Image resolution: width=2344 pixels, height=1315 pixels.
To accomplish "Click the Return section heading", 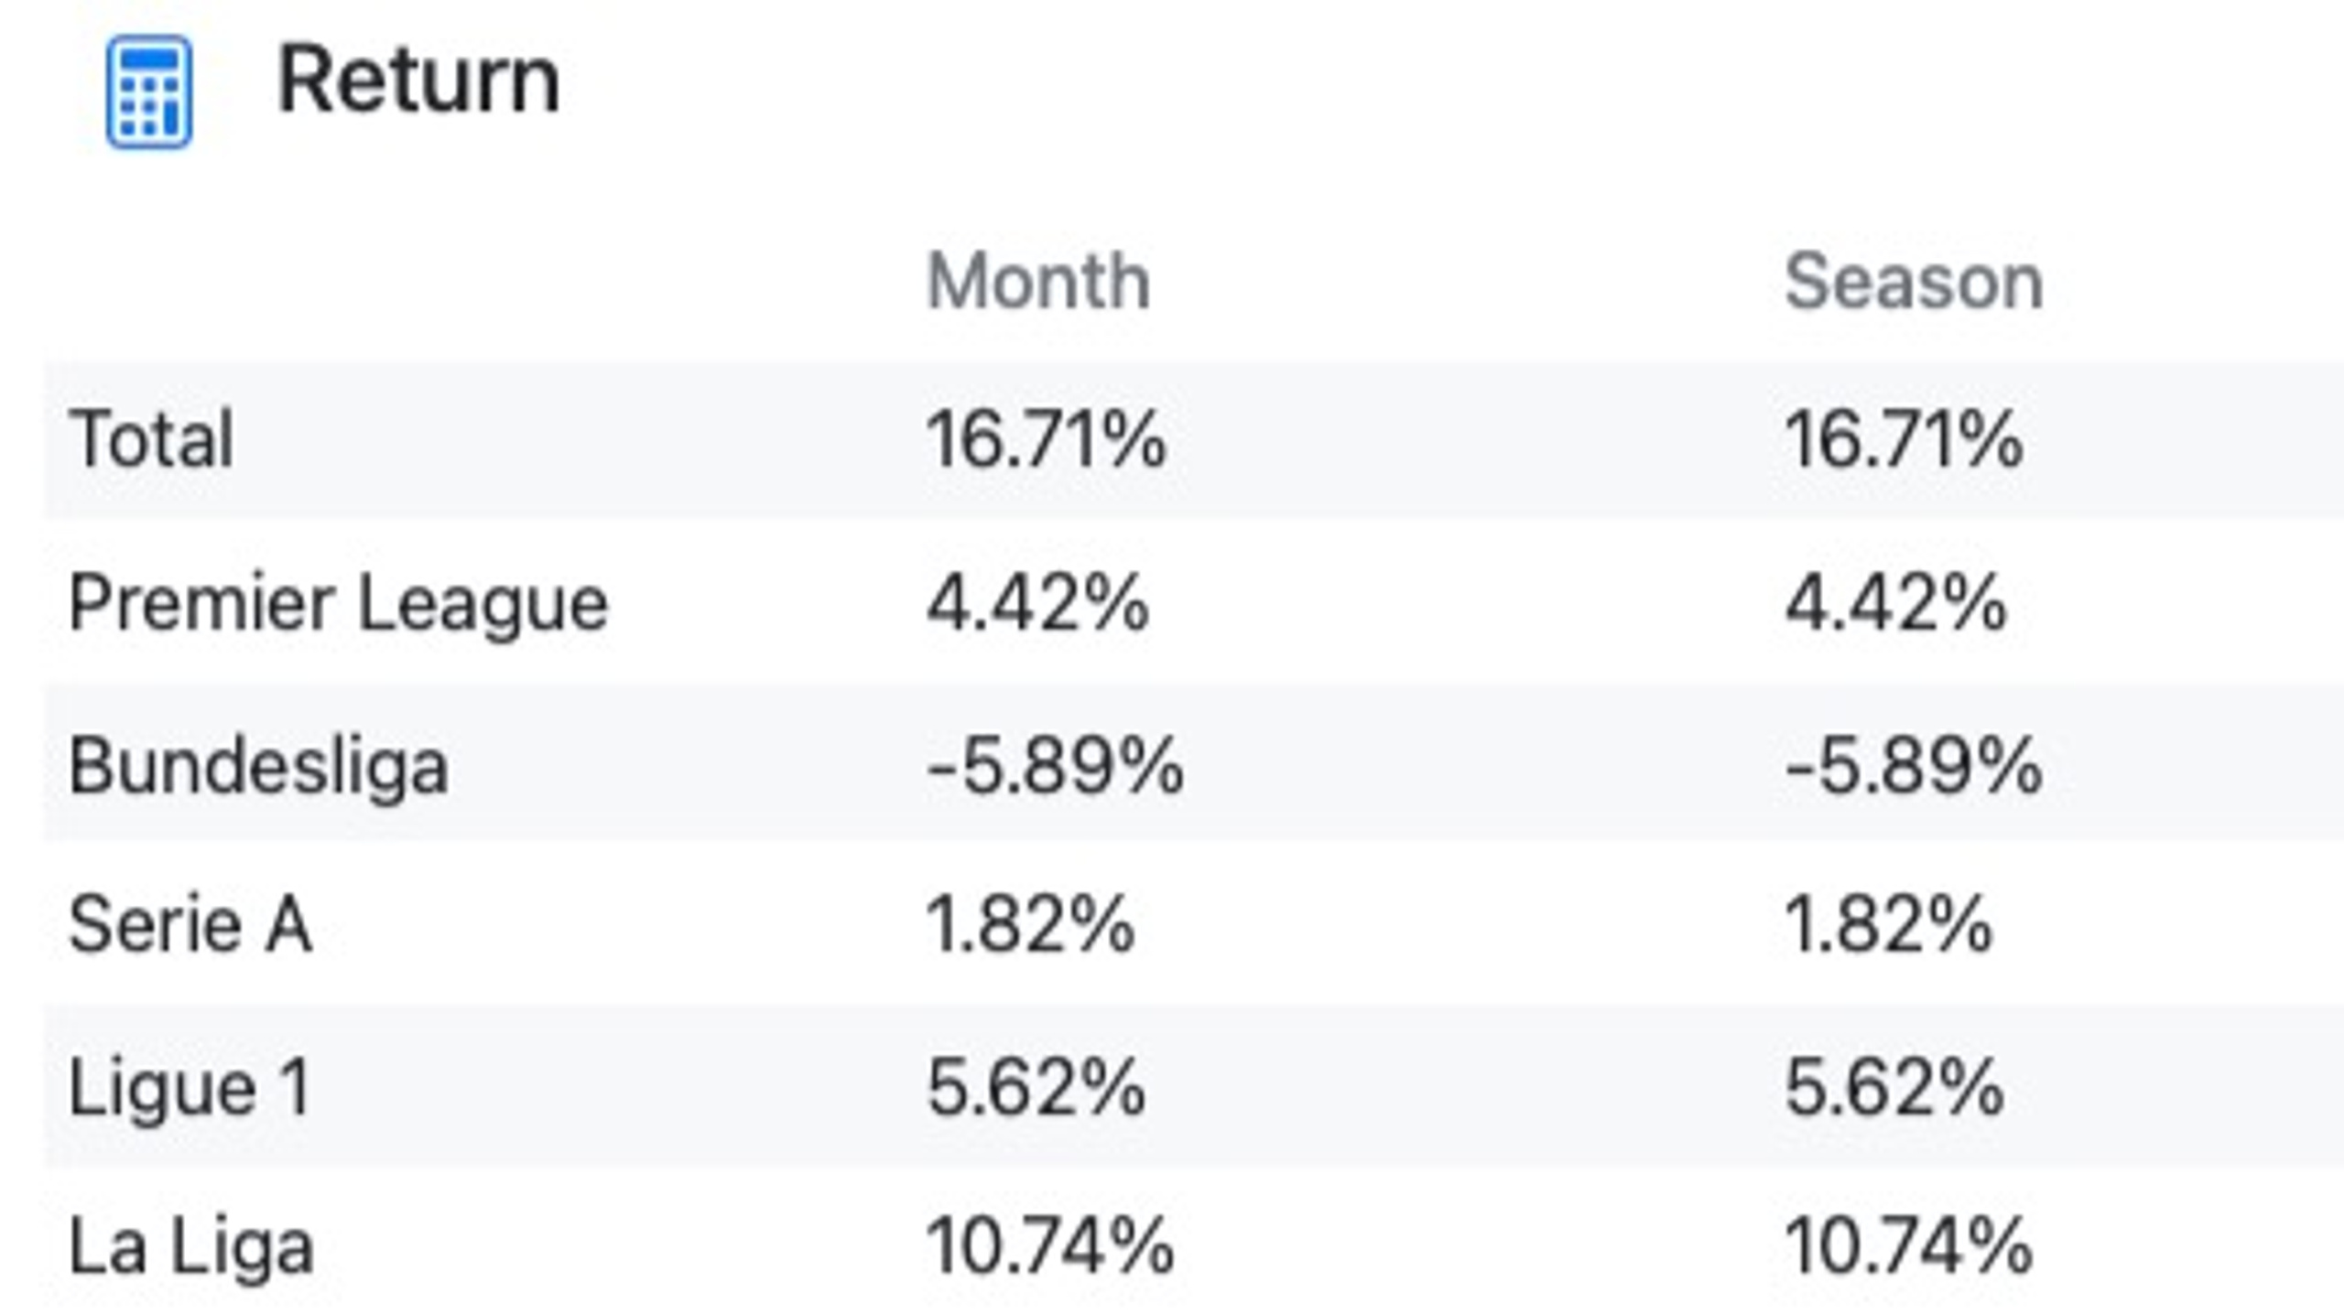I will [418, 81].
